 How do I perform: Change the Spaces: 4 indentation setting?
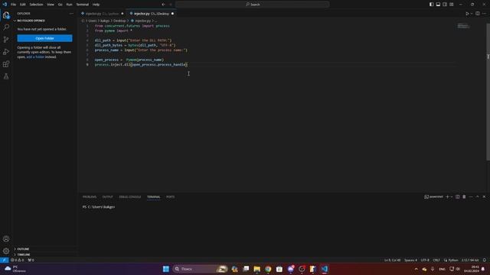coord(410,260)
